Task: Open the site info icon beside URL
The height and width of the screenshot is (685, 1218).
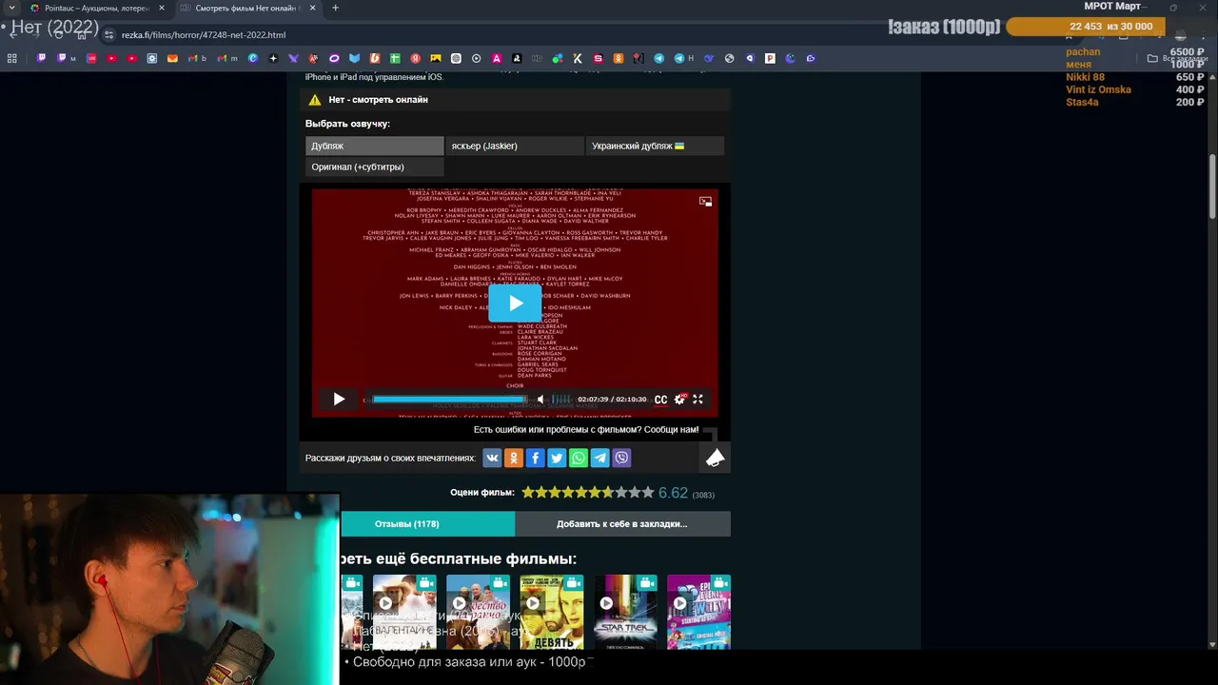Action: 108,35
